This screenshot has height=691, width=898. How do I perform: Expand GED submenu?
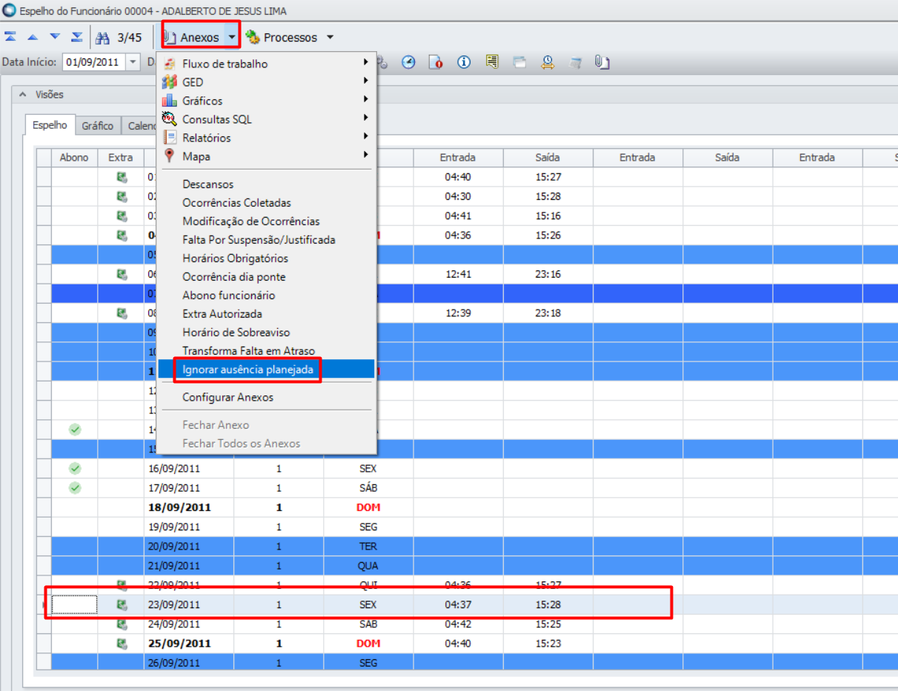click(267, 82)
